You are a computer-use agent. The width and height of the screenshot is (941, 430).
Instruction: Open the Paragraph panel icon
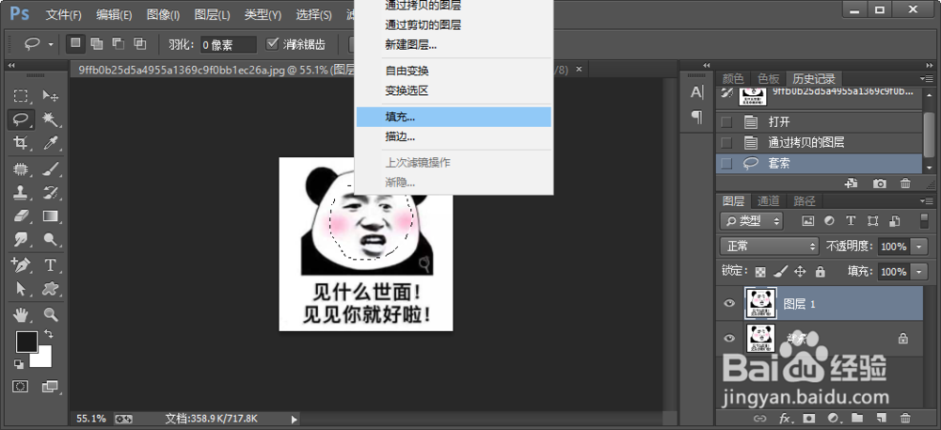(696, 116)
